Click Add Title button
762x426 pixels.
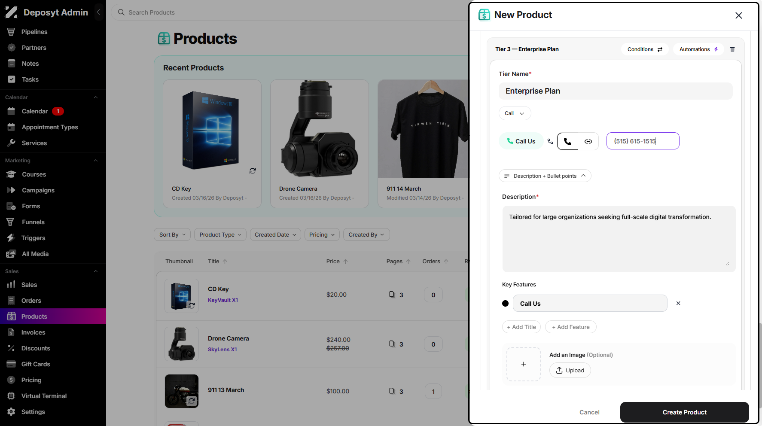tap(521, 327)
